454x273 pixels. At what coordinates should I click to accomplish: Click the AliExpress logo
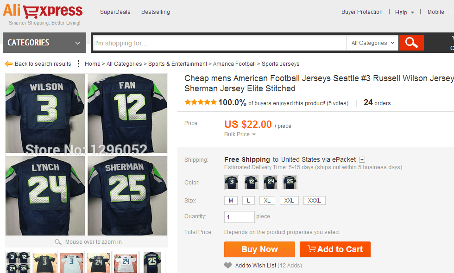(x=43, y=11)
